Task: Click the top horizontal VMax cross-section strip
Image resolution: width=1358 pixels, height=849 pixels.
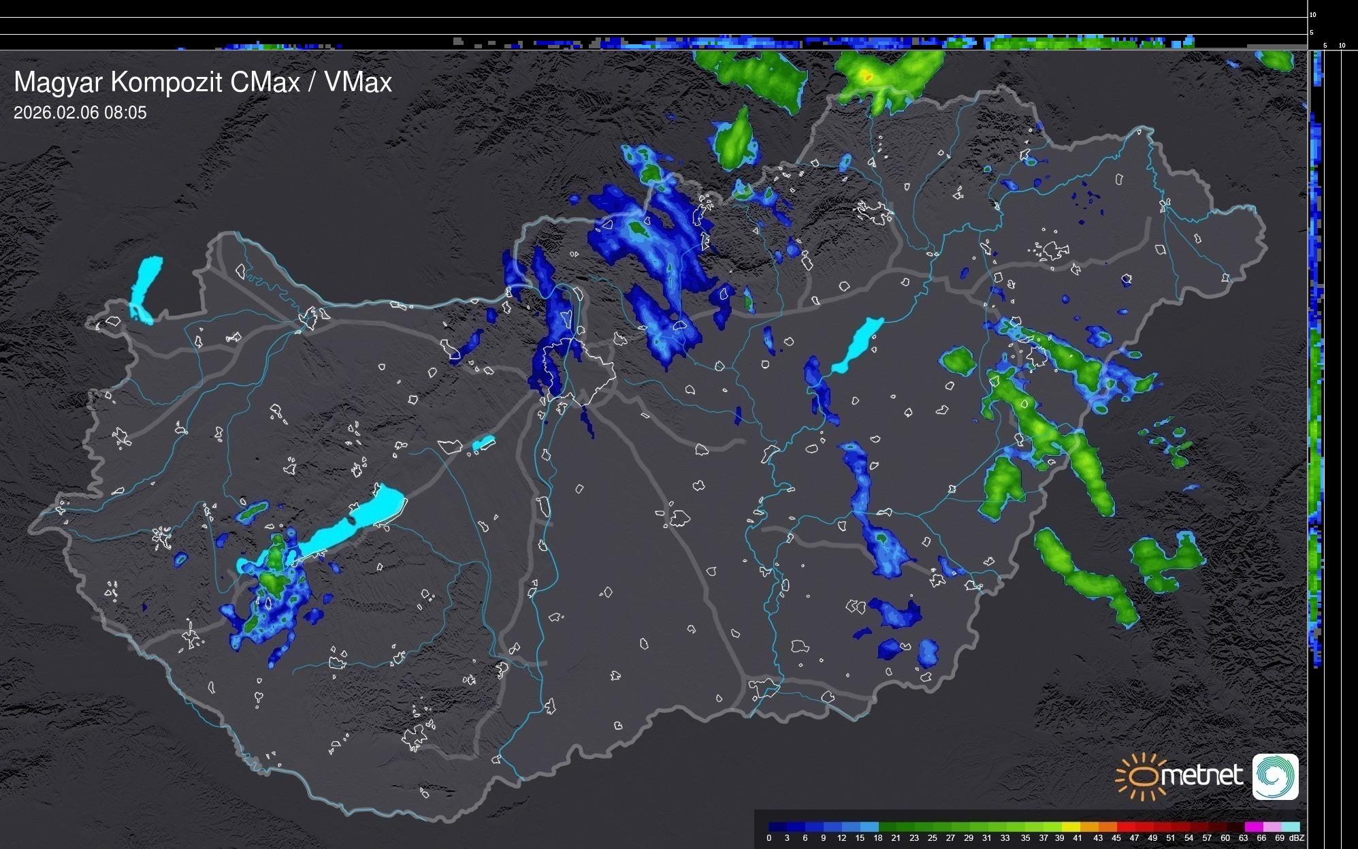Action: 681,42
